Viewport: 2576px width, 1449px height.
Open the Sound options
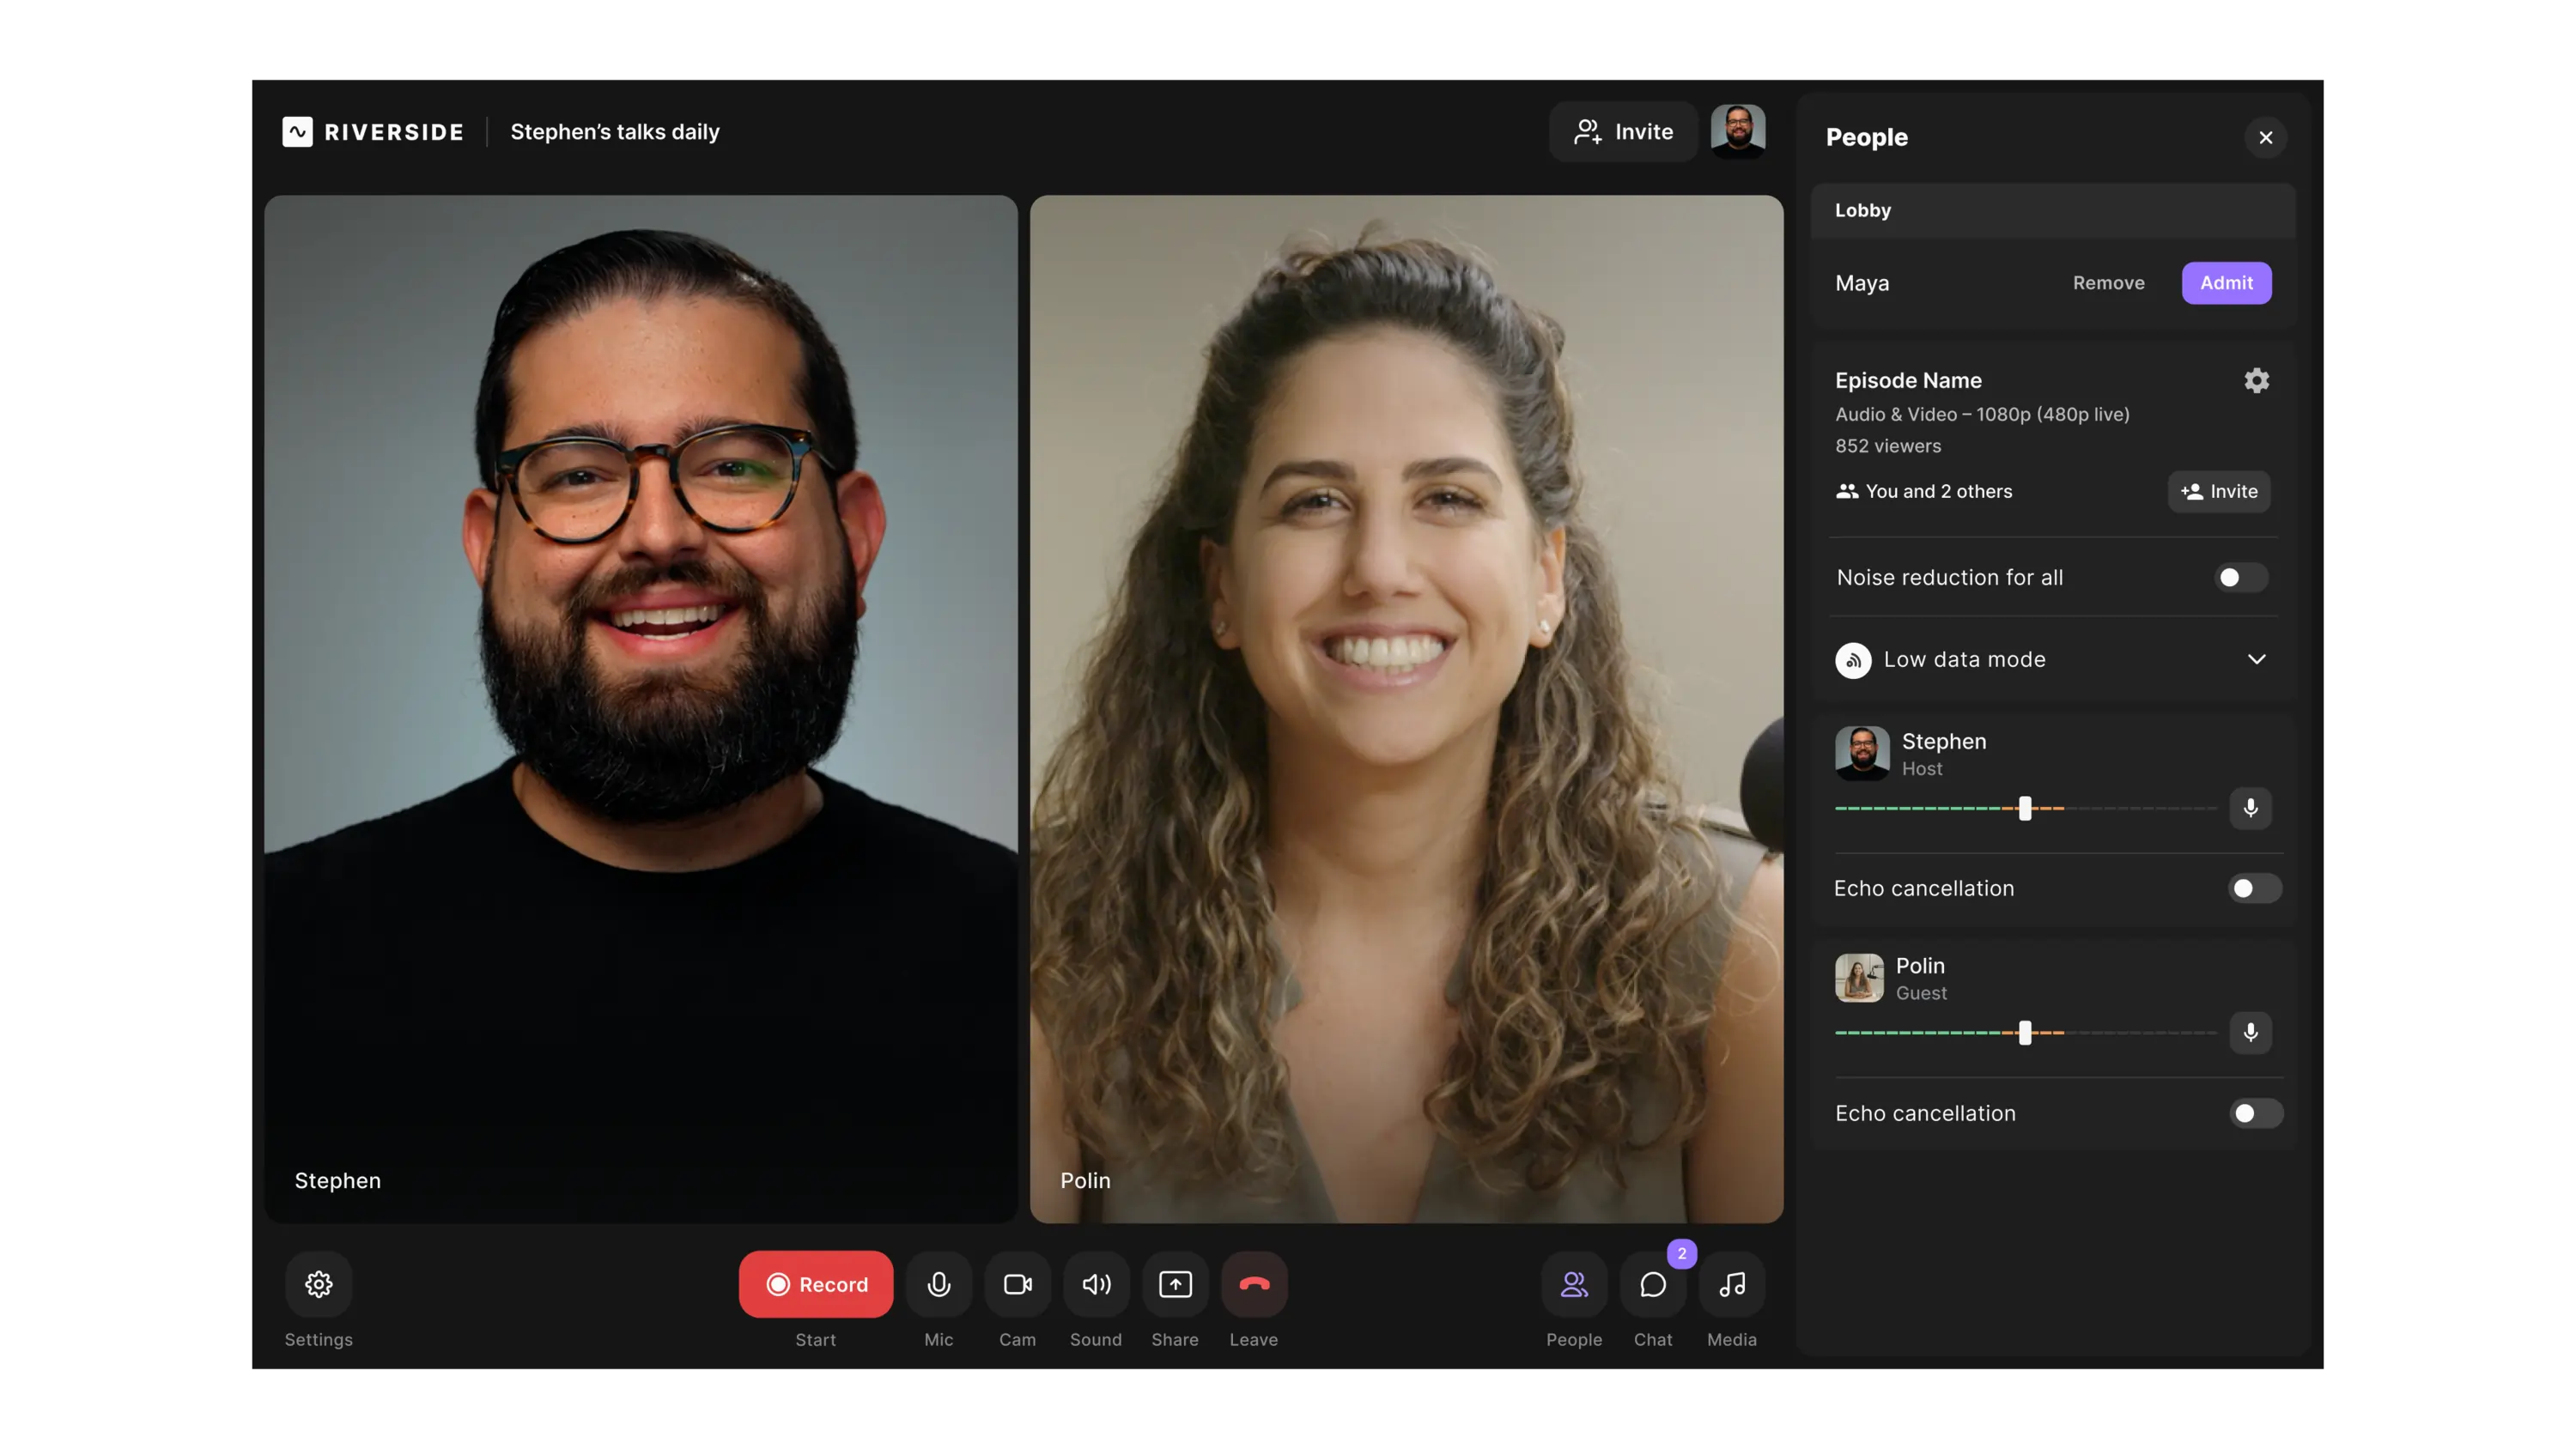tap(1096, 1284)
